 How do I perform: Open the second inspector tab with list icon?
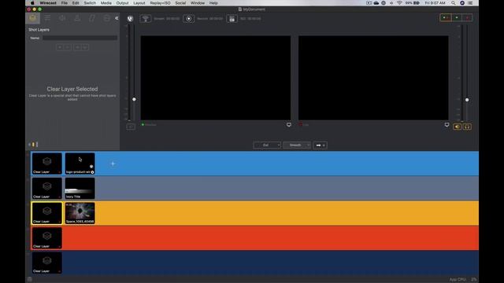tap(47, 18)
